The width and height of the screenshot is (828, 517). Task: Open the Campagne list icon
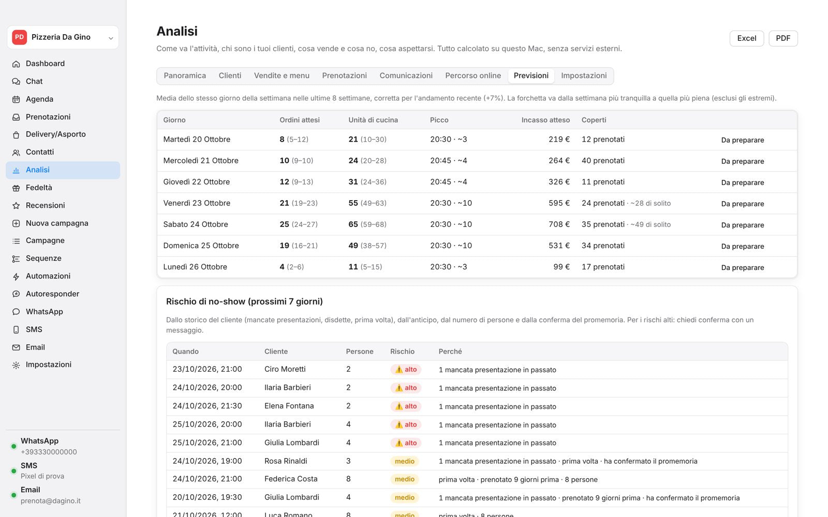pos(16,241)
